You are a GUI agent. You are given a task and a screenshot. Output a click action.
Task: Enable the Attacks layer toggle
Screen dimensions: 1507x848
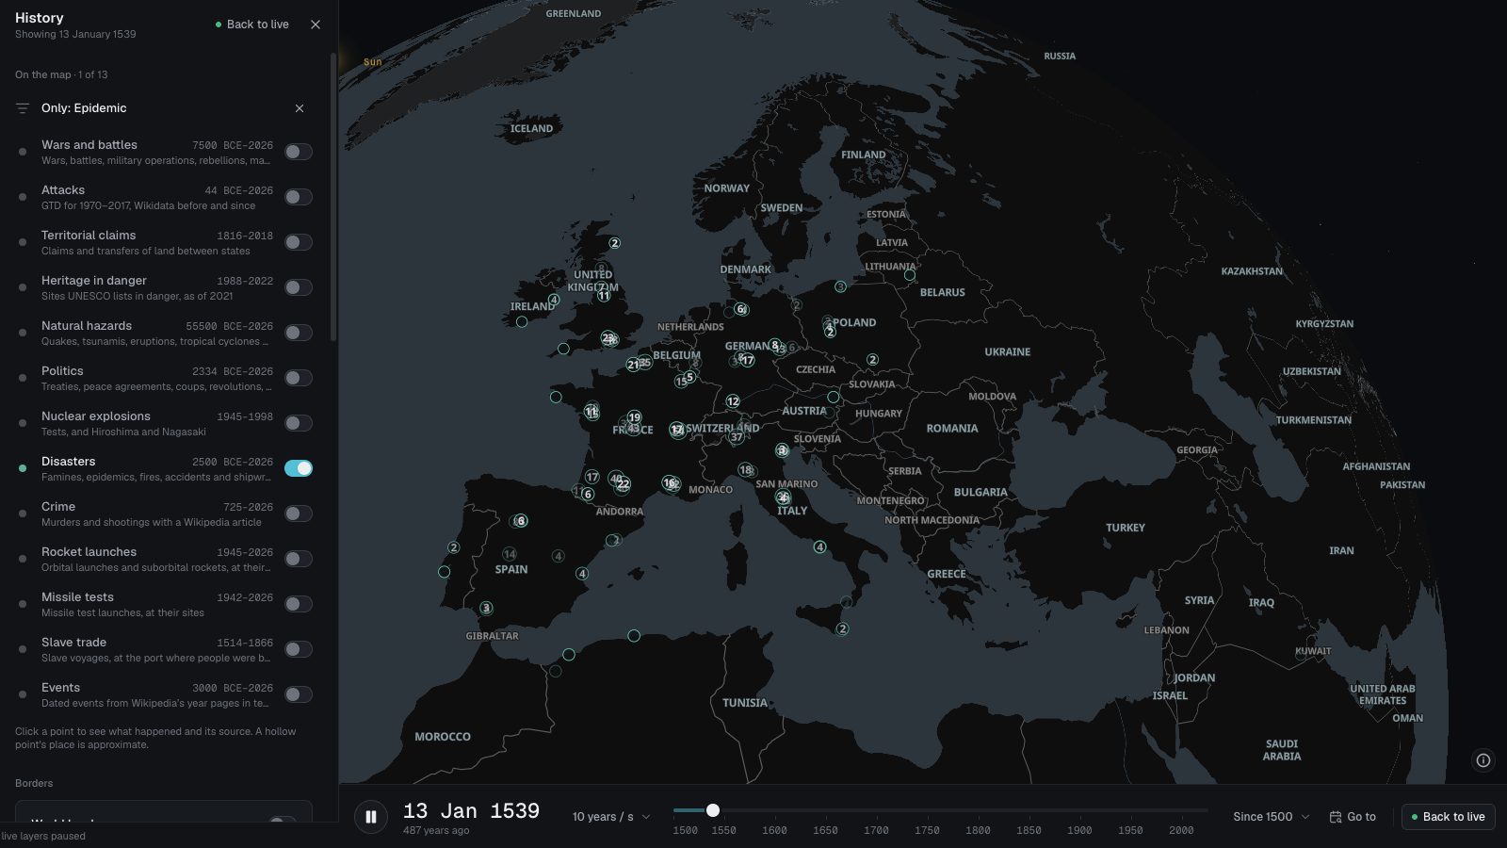click(x=299, y=197)
